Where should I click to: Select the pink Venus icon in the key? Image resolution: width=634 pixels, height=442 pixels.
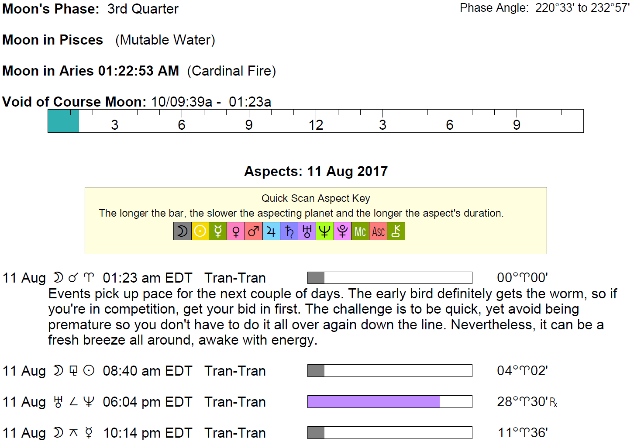[x=236, y=231]
